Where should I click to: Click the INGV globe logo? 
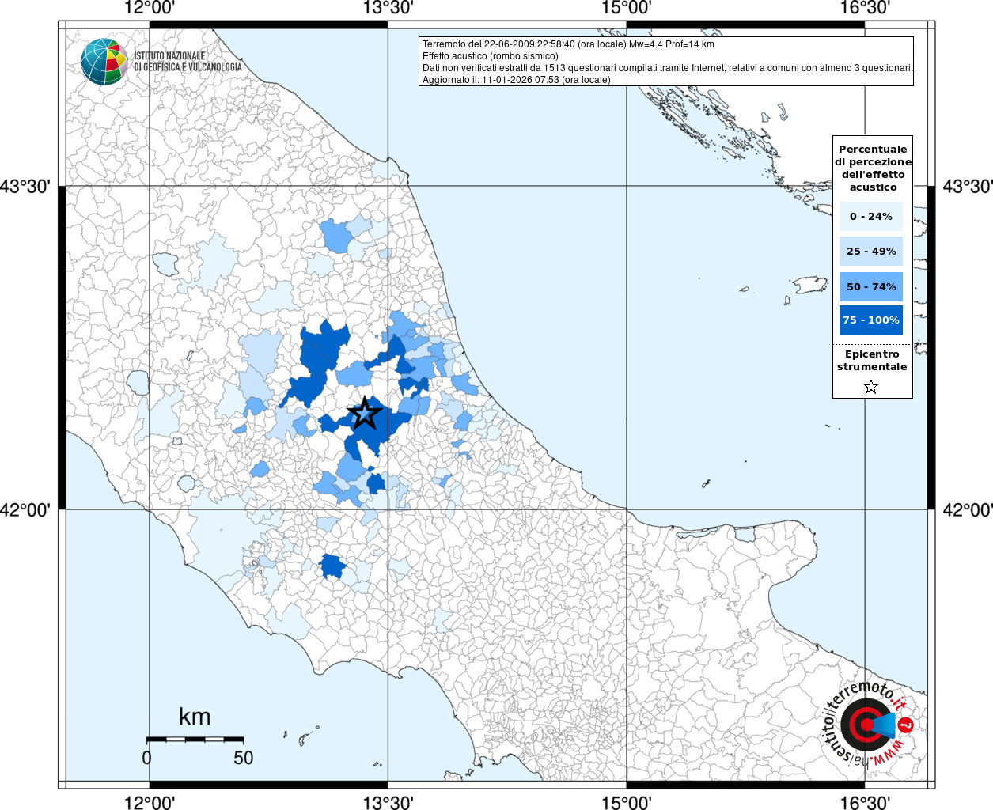point(104,62)
